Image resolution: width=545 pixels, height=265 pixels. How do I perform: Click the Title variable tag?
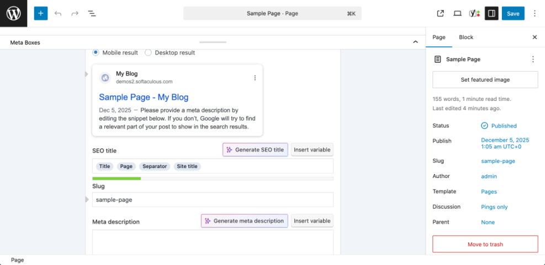coord(104,166)
